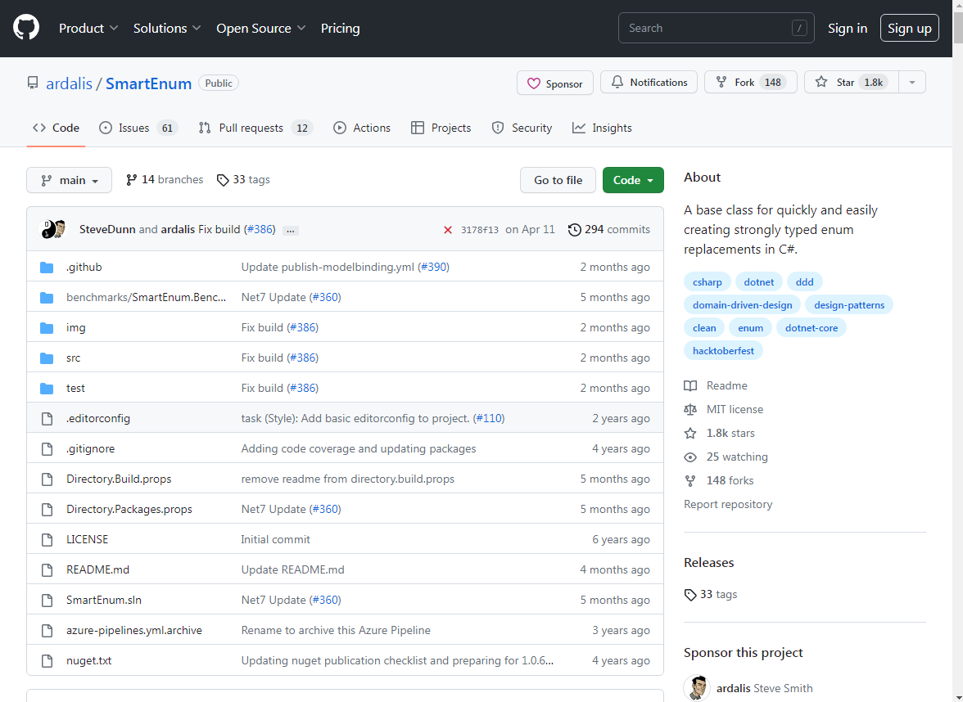Click the Sign up button
Screen dimensions: 963x702
pyautogui.click(x=910, y=28)
